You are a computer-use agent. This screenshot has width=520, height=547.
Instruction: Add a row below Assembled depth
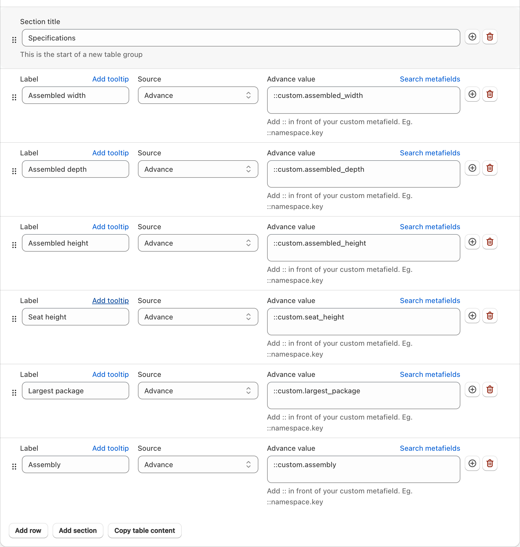(x=472, y=168)
